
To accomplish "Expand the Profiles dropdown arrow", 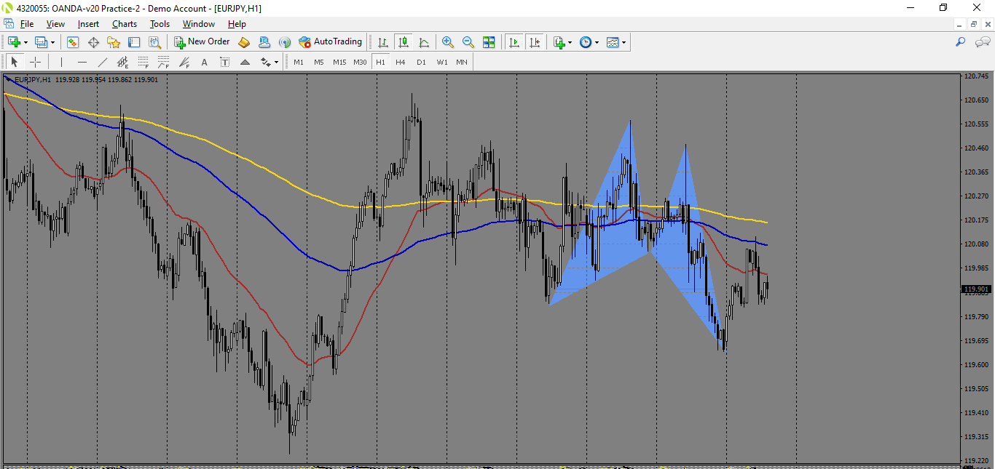I will point(52,42).
